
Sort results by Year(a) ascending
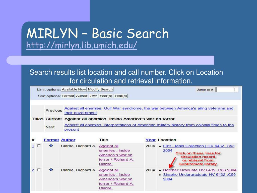pos(106,96)
